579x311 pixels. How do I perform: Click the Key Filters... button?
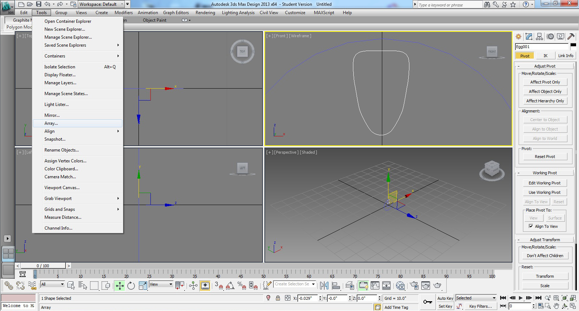coord(480,306)
